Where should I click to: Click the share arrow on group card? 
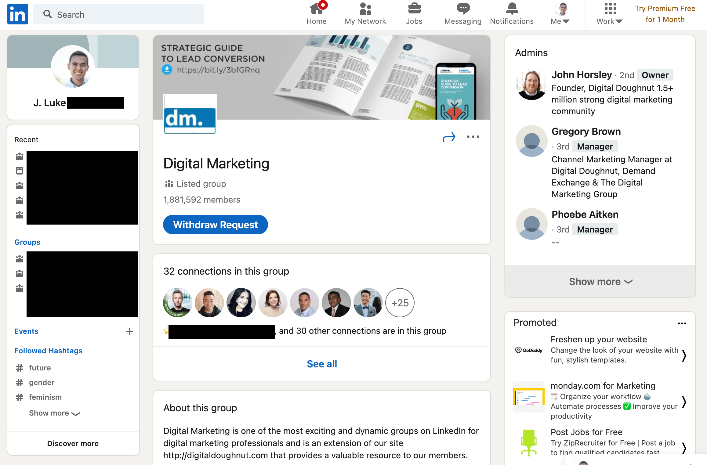(x=449, y=137)
